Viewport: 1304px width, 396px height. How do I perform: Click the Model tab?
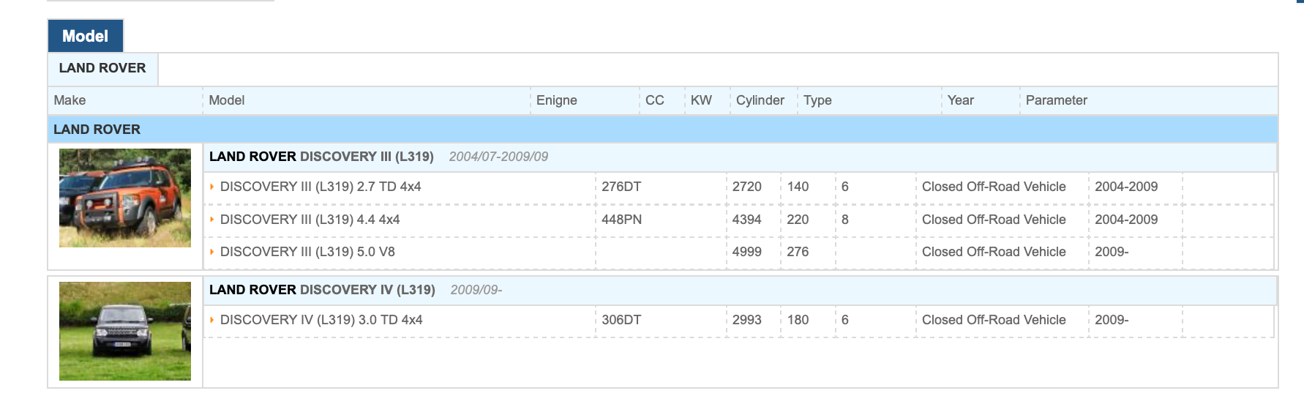pyautogui.click(x=85, y=36)
